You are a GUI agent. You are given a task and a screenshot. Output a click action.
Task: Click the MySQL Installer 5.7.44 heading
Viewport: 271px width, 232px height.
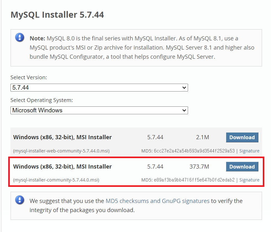click(x=57, y=15)
